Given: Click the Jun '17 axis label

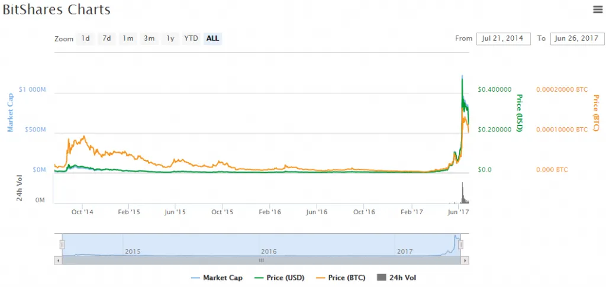Looking at the screenshot, I should (x=459, y=212).
